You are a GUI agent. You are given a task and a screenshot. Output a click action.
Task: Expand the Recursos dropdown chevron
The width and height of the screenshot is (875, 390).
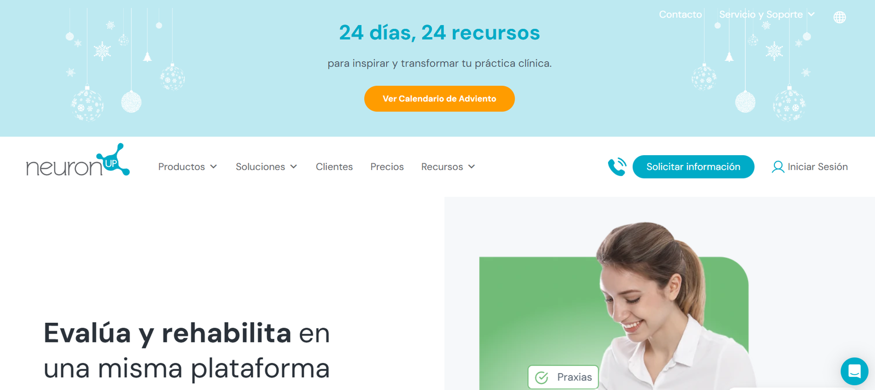click(x=471, y=167)
